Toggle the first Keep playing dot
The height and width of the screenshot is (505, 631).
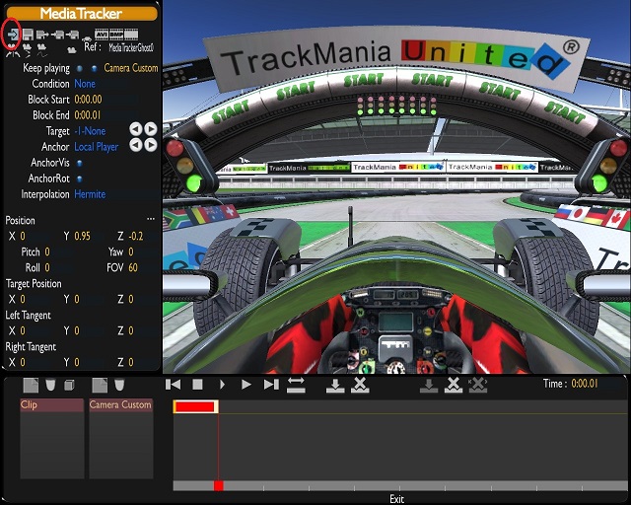point(80,68)
